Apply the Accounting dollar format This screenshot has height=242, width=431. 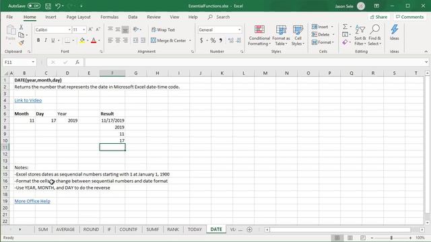click(x=201, y=40)
